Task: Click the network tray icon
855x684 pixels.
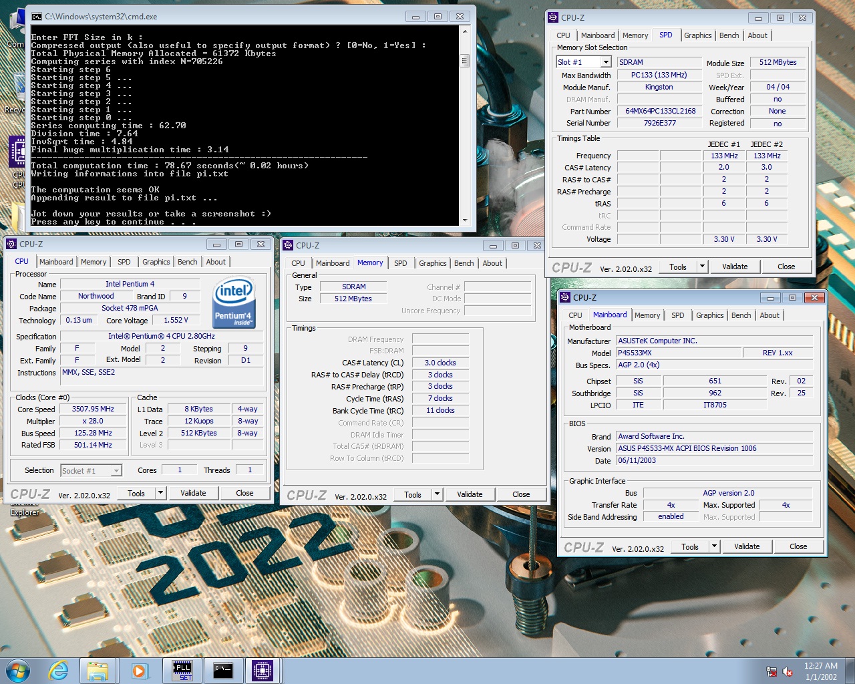Action: 772,671
